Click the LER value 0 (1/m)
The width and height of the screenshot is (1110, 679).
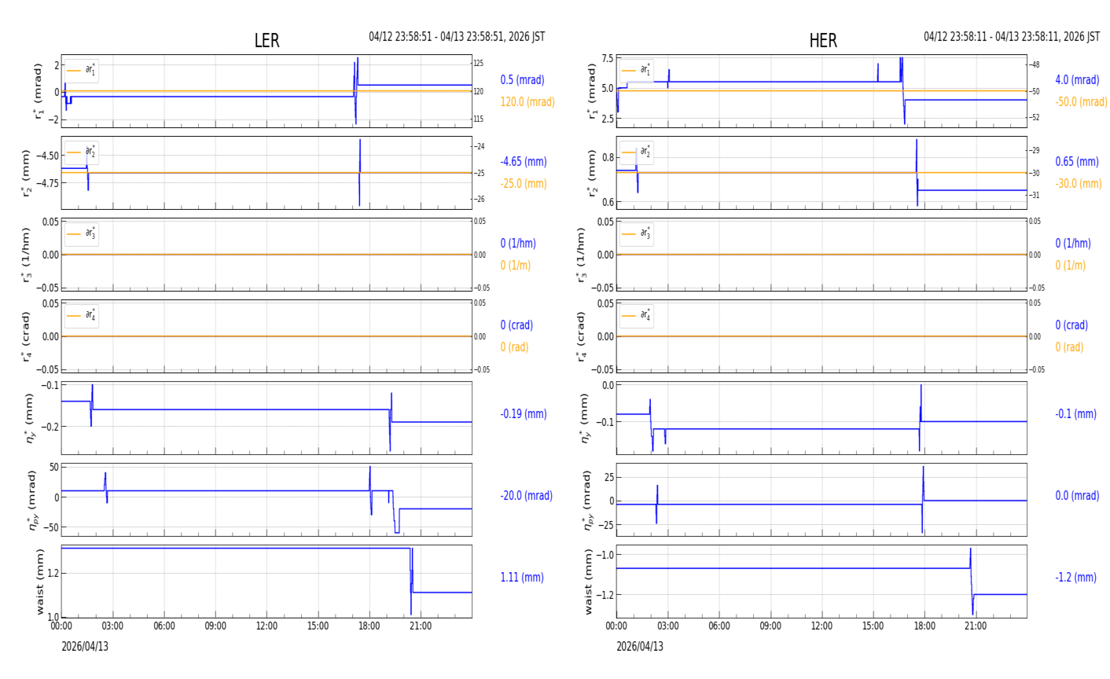[x=516, y=266]
